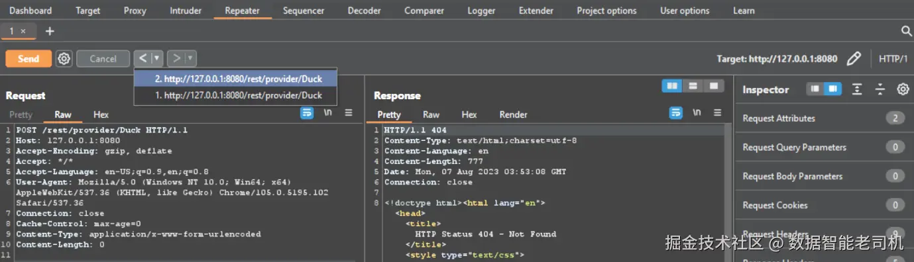Edit the target with the pencil icon
Screen dimensions: 914x262
pyautogui.click(x=854, y=58)
